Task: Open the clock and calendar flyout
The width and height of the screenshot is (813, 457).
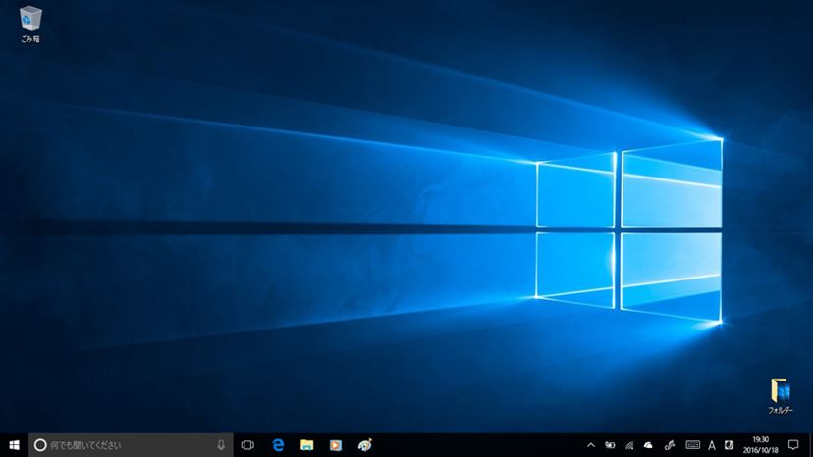Action: 761,445
